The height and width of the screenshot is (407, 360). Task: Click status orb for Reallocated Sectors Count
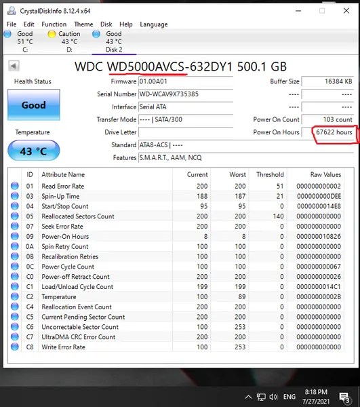click(x=15, y=216)
